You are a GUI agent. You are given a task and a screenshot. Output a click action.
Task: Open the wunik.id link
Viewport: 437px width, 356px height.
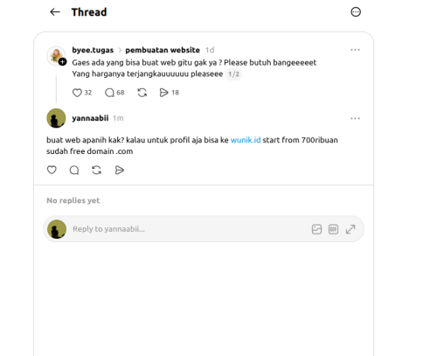pyautogui.click(x=246, y=140)
